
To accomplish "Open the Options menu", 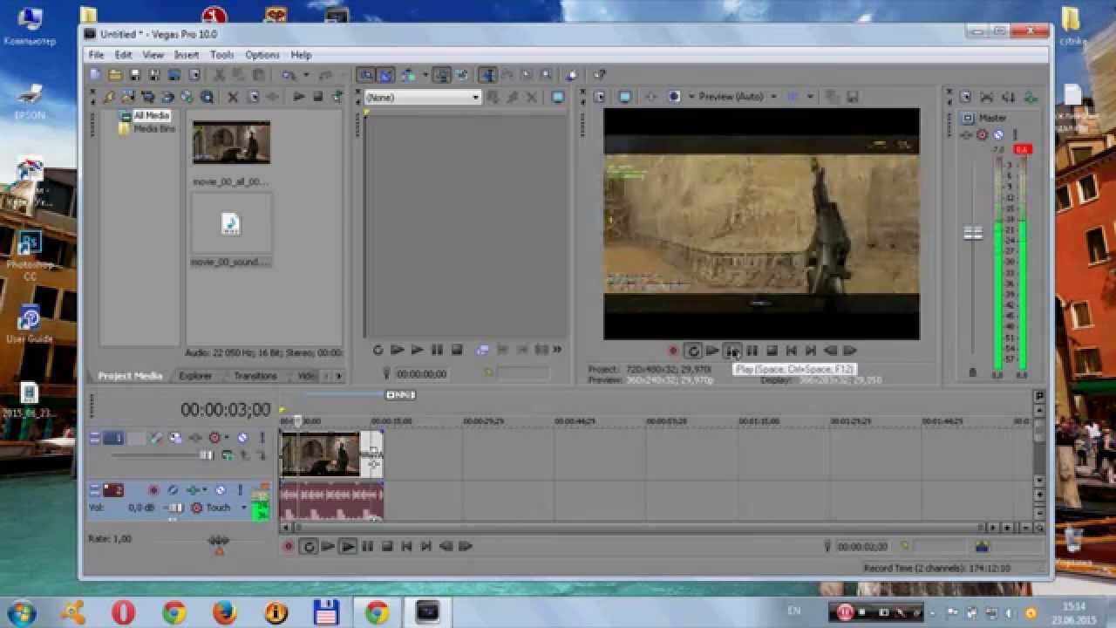I will [x=262, y=55].
